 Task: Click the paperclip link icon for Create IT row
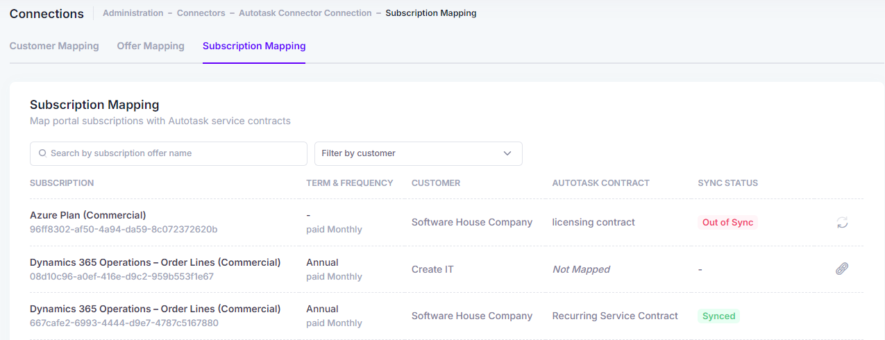pos(842,269)
